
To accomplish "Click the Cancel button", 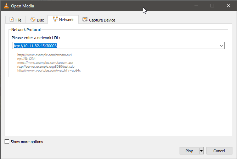I will click(219, 151).
